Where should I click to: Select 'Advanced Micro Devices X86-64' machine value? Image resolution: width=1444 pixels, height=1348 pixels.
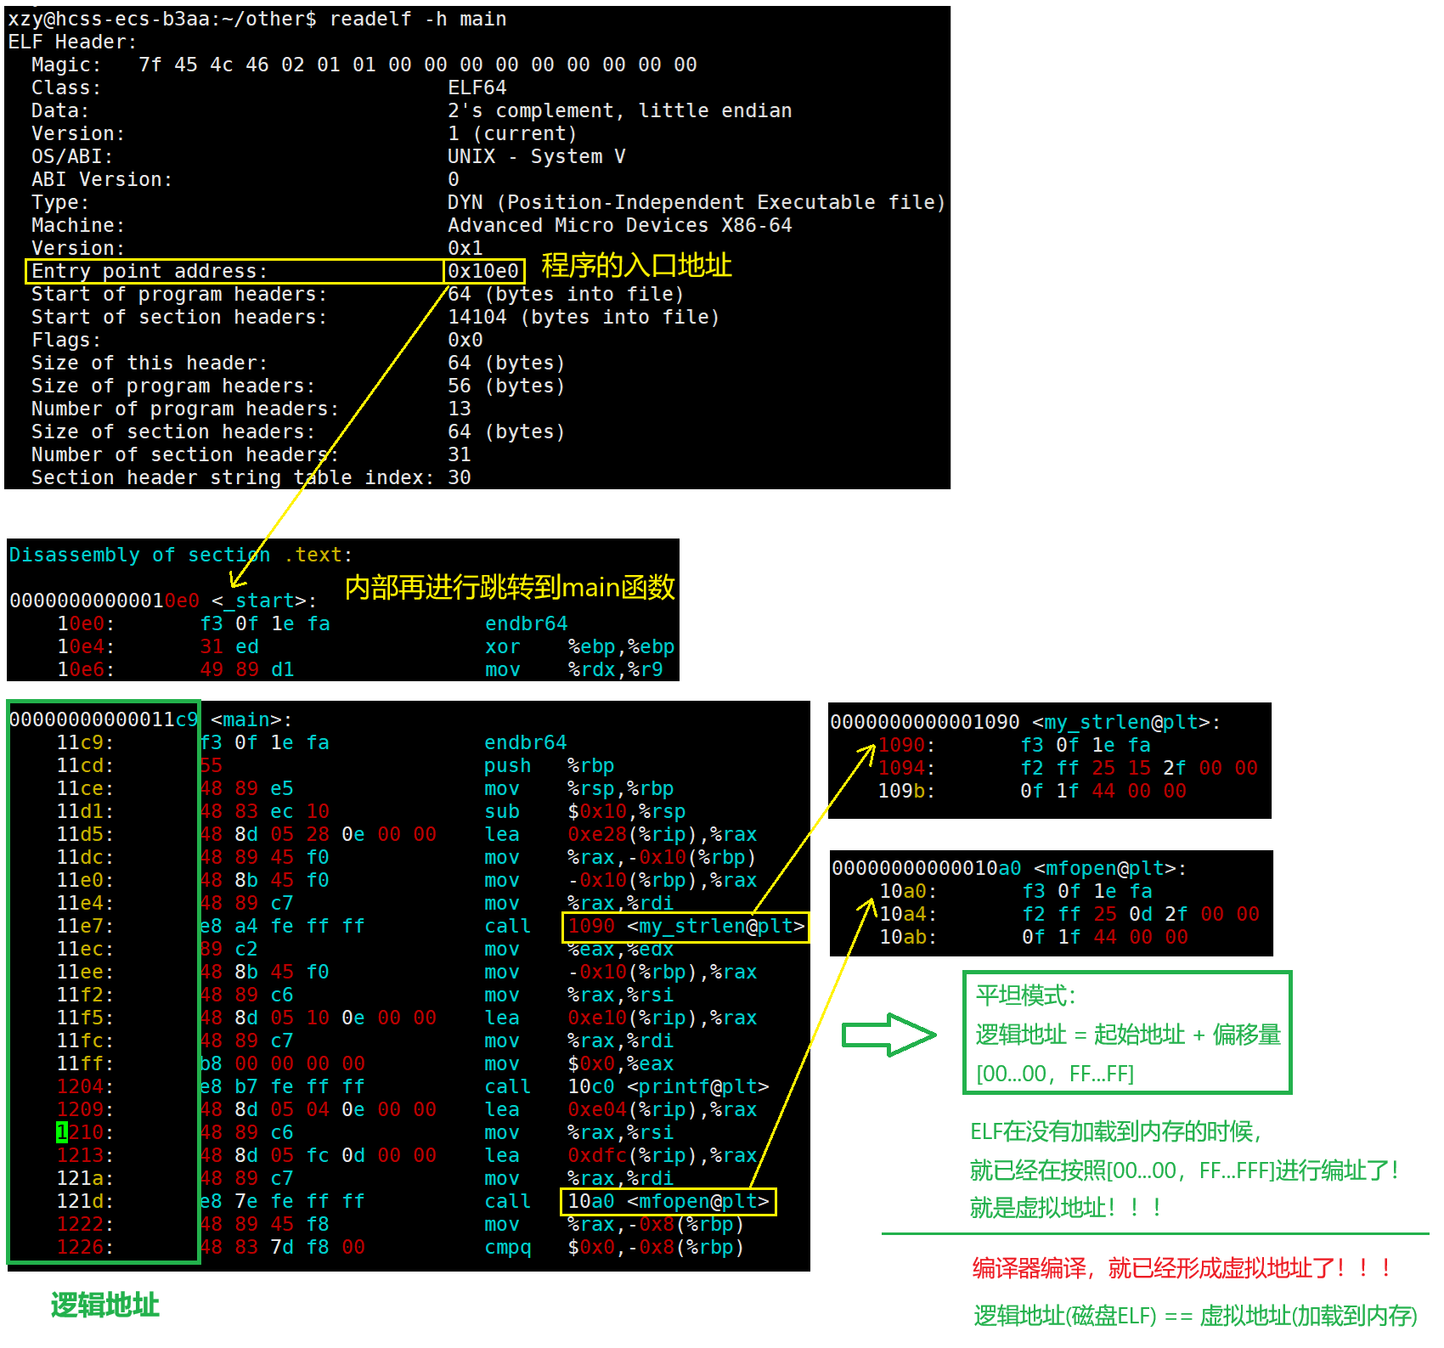pos(620,225)
